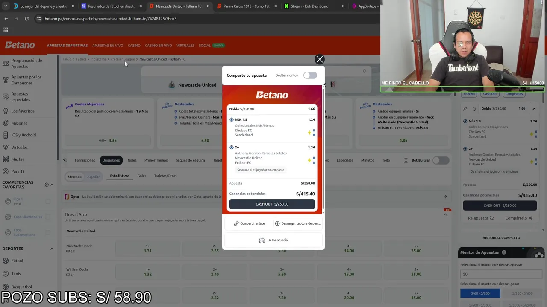
Task: Click bet slip notification bell
Action: [474, 109]
